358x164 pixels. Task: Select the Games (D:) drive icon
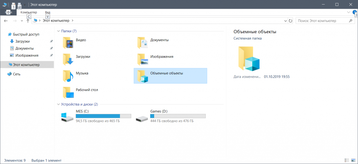tap(142, 118)
